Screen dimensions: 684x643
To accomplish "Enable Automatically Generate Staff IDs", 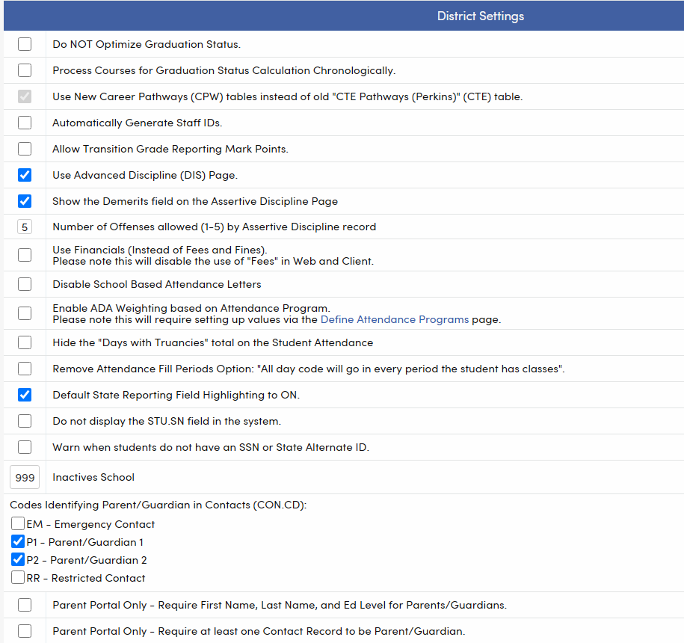I will (25, 123).
